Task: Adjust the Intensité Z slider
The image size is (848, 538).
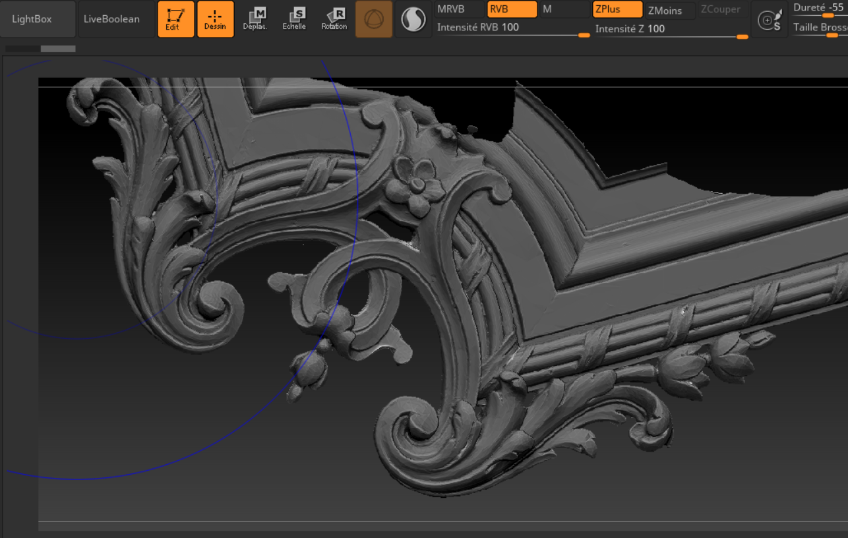Action: pyautogui.click(x=671, y=30)
